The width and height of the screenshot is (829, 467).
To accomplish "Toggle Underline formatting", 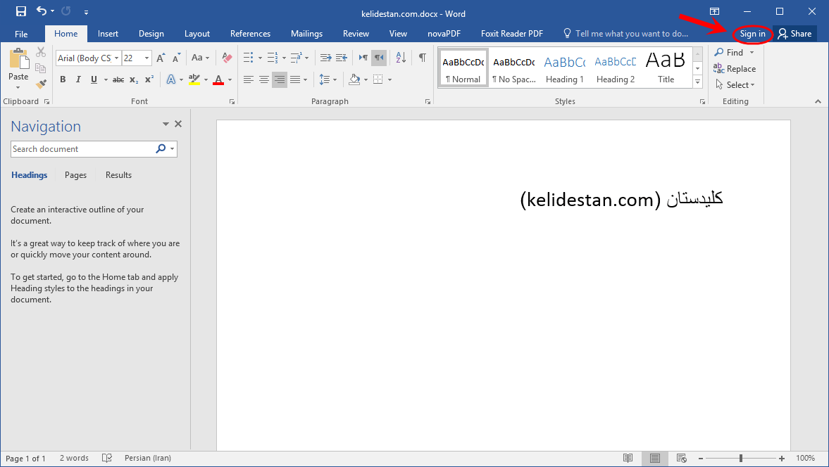I will pyautogui.click(x=94, y=79).
